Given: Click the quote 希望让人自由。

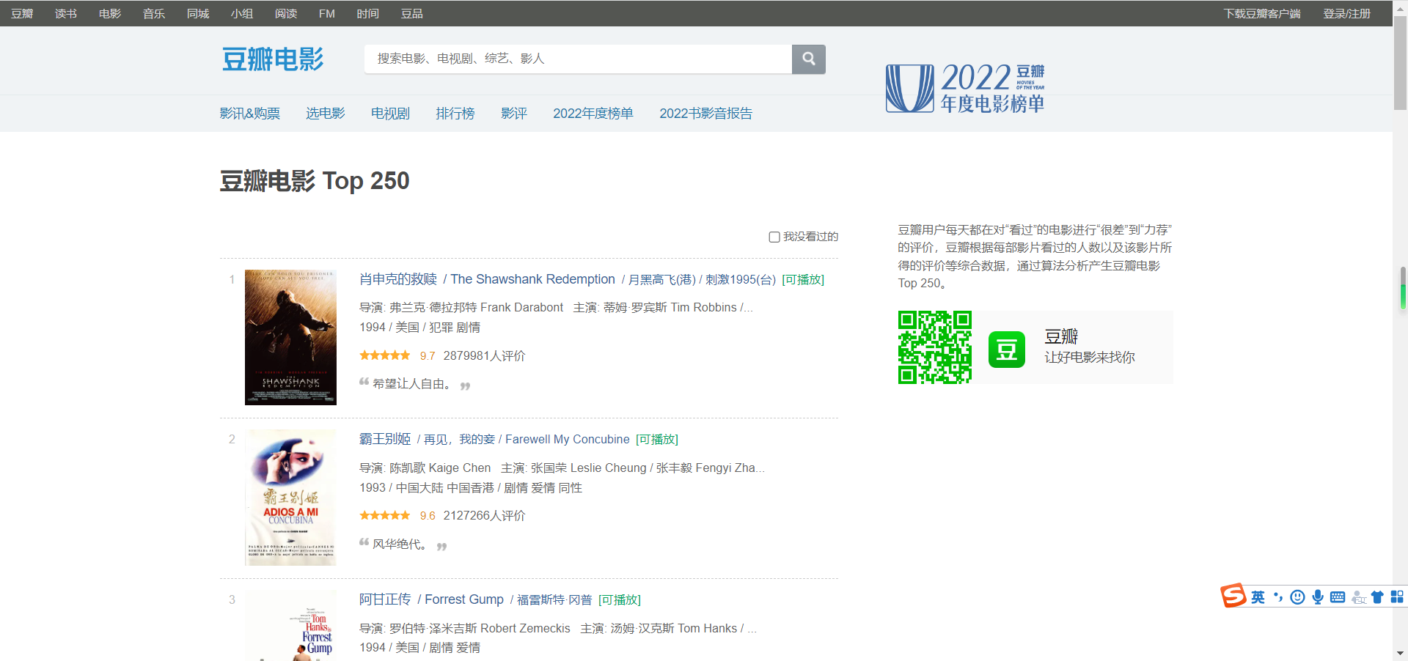Looking at the screenshot, I should [412, 384].
